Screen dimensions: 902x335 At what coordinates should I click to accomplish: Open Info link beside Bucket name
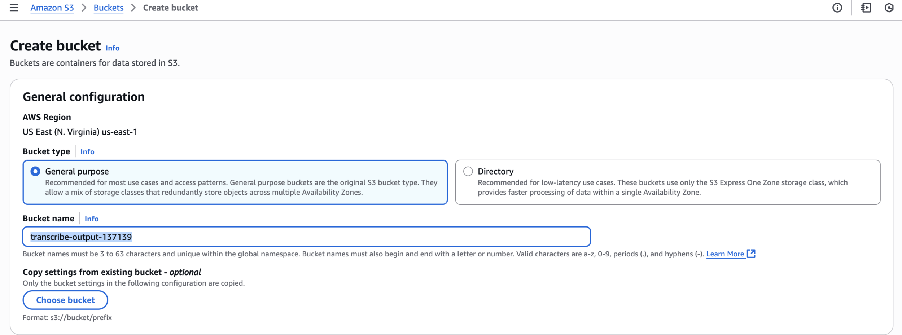(x=92, y=219)
